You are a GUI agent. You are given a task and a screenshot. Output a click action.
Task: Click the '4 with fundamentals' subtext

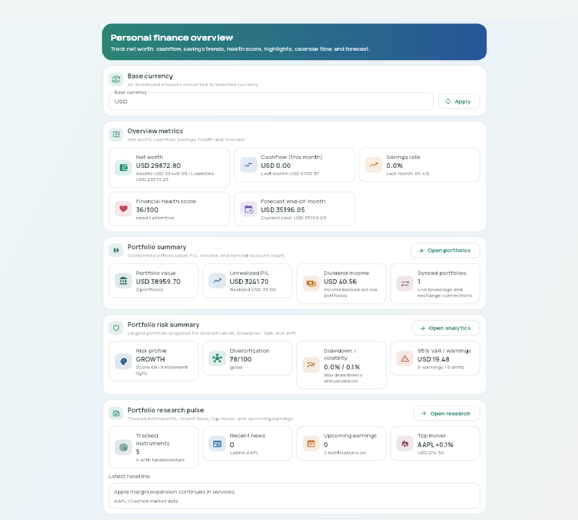[x=160, y=460]
